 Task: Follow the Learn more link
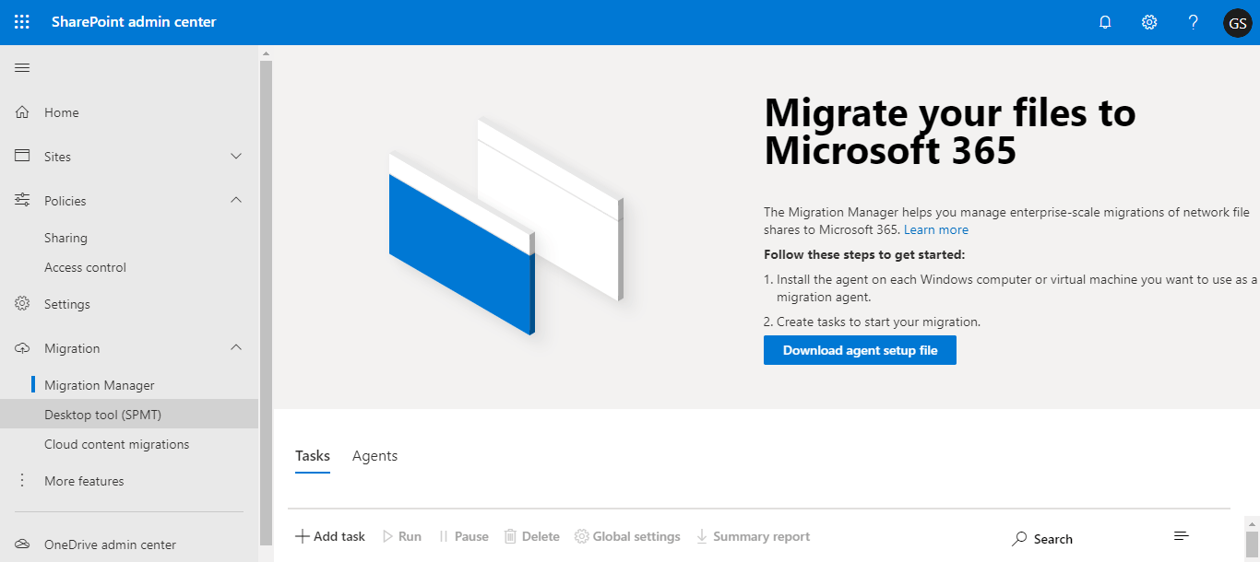click(936, 229)
